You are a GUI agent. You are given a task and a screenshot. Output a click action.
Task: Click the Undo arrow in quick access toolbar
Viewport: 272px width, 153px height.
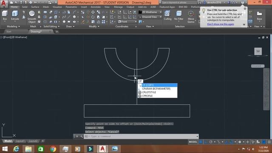tap(35, 3)
